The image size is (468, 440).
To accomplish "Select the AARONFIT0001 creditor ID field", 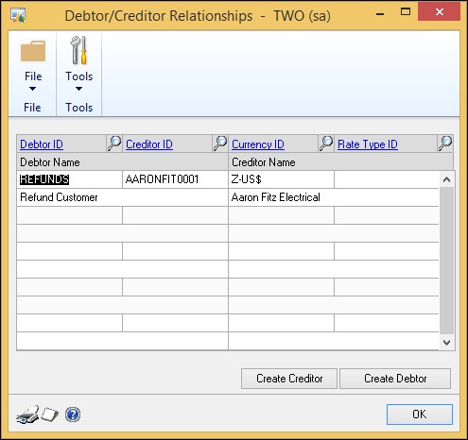I will point(175,179).
